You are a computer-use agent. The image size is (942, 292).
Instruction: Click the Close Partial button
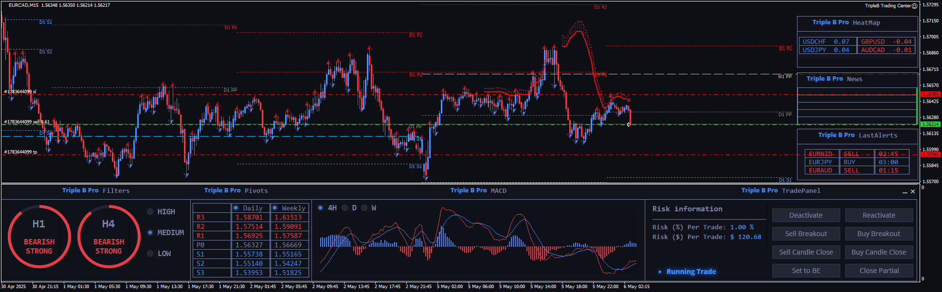pos(879,271)
